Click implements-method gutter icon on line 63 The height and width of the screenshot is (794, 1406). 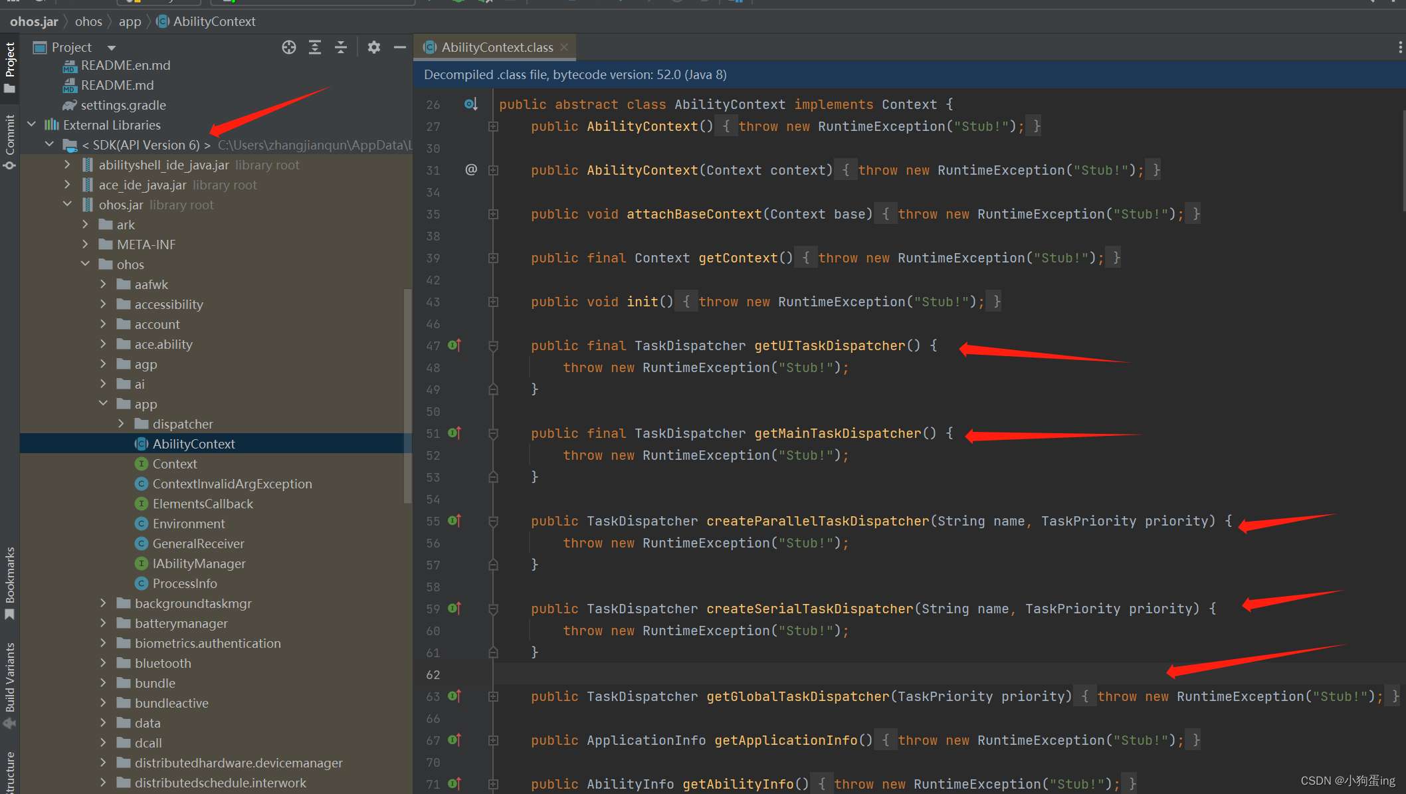pyautogui.click(x=454, y=696)
